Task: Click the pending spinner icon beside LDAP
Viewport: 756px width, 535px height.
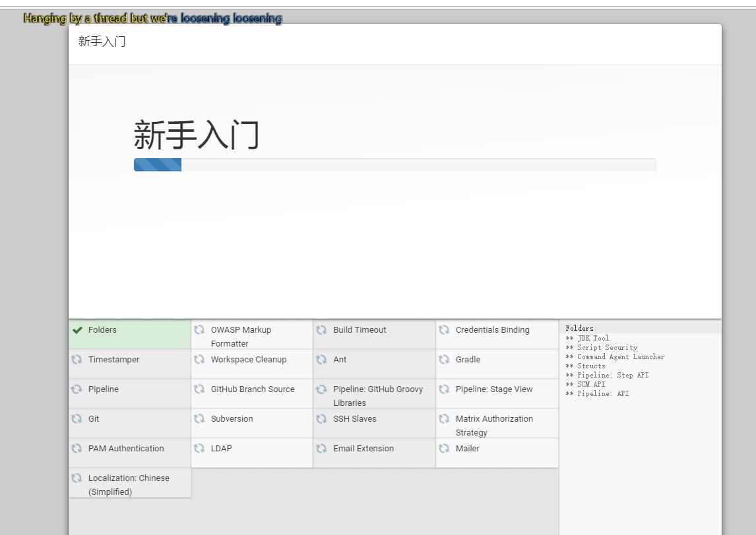Action: [x=199, y=448]
